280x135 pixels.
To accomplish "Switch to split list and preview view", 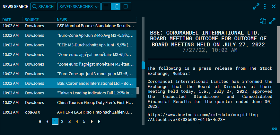I will click(116, 6).
